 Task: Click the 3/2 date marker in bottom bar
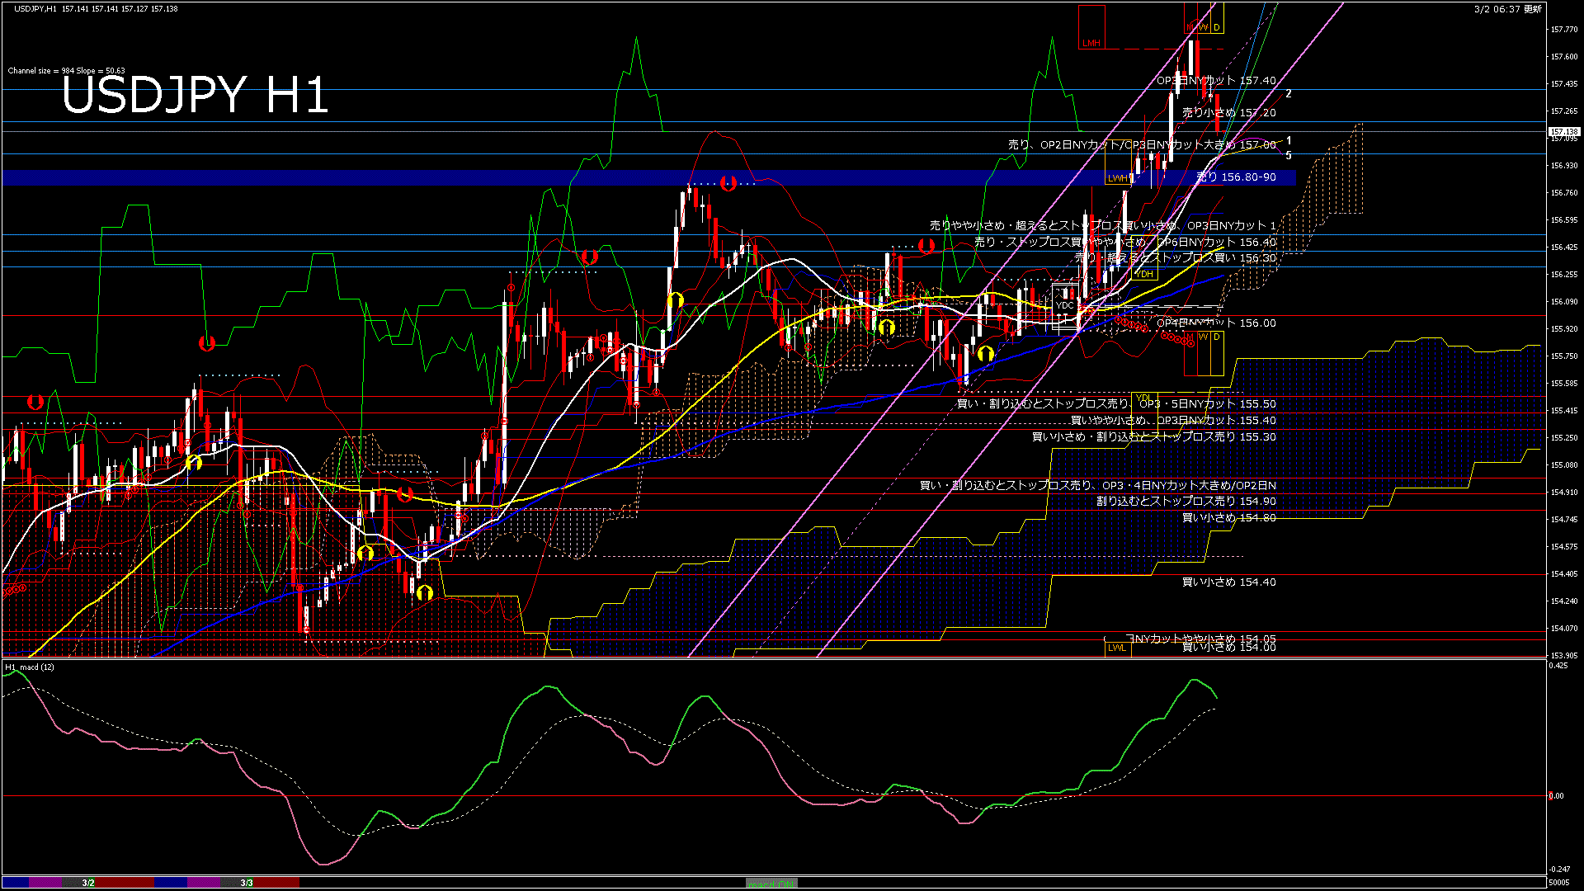[x=88, y=883]
